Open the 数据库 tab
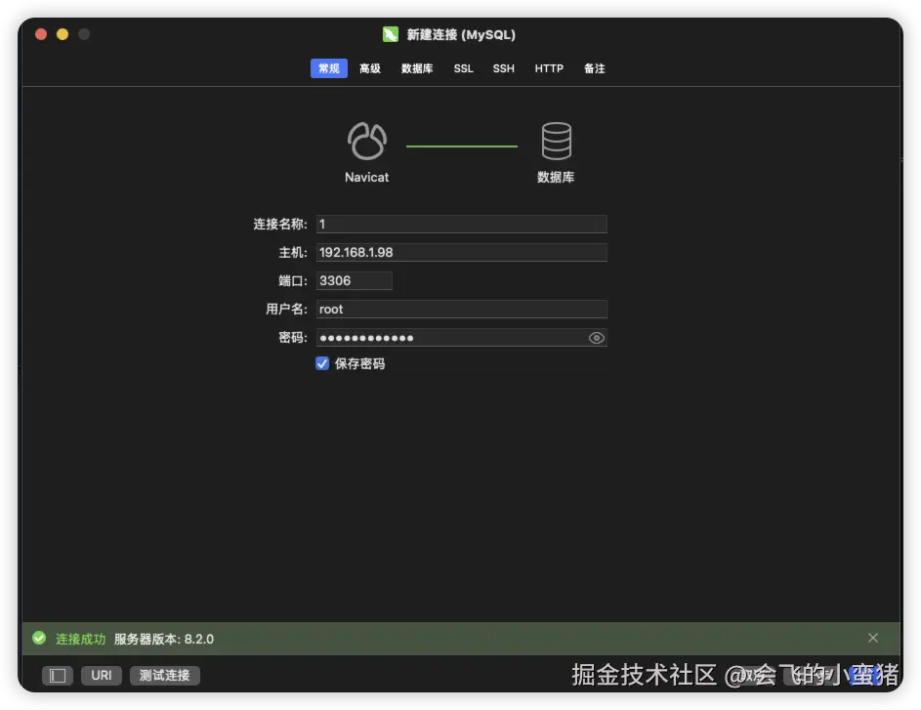Screen dimensions: 921x710 click(417, 68)
